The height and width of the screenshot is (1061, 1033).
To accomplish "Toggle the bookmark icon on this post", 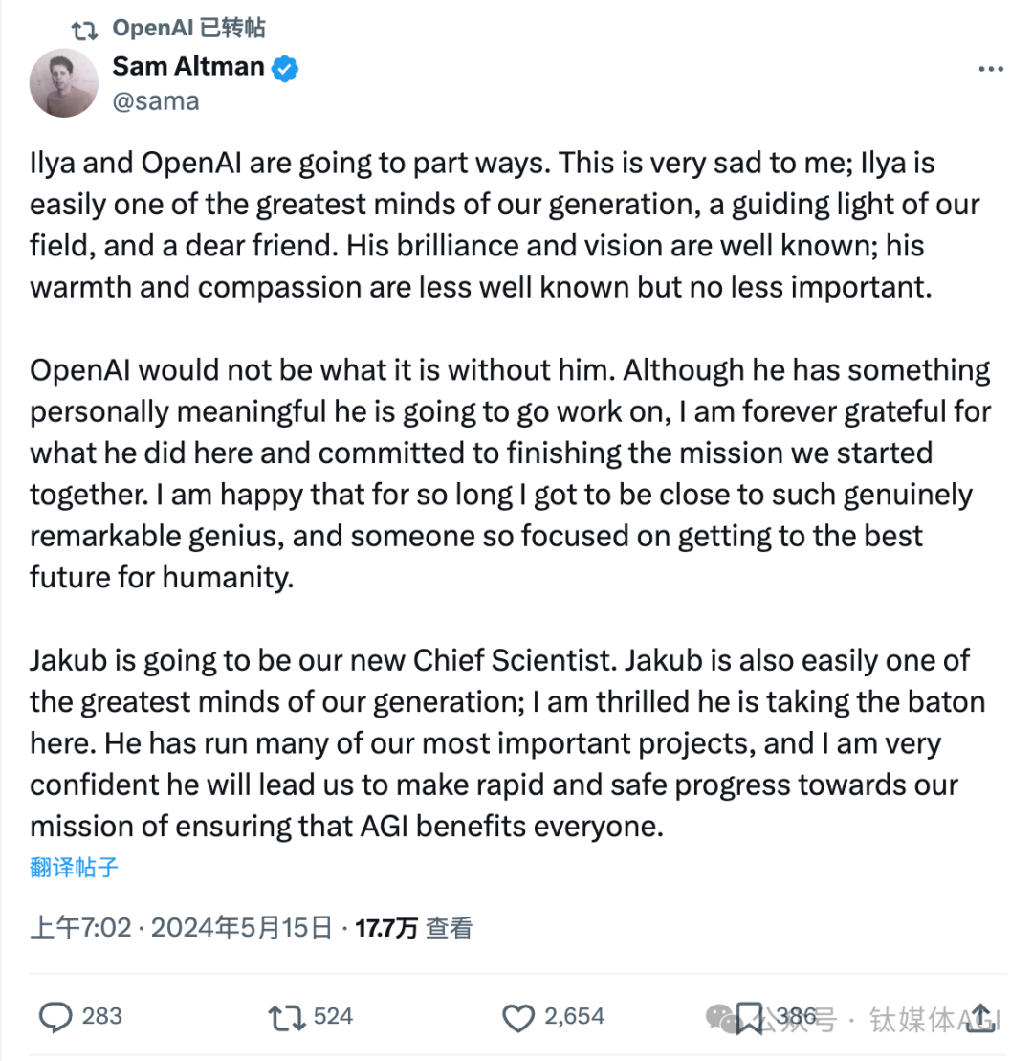I will (748, 1017).
